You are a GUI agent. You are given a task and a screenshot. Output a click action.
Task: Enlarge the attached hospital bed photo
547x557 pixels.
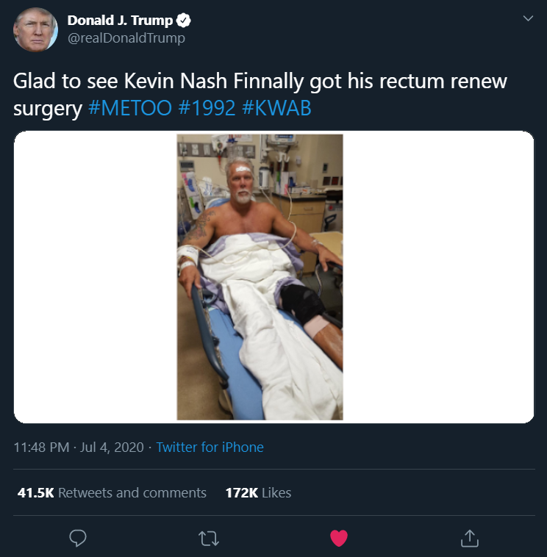click(x=260, y=277)
